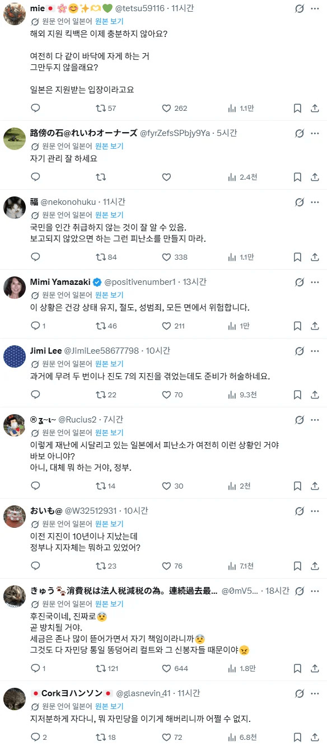Bookmark Jimi Lee's tweet
Screen dimensions: 327x746
(298, 395)
